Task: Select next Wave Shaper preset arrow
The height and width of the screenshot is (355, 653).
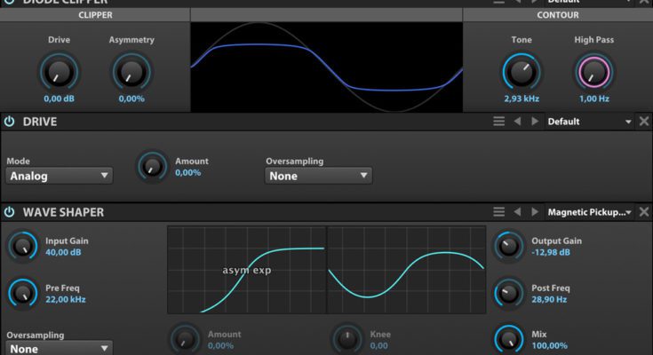Action: (534, 212)
